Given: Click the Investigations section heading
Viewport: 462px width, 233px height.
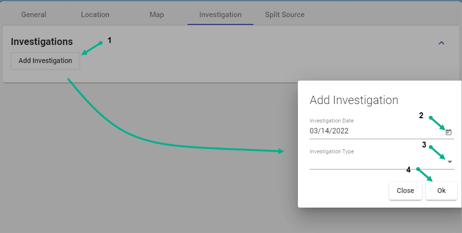Looking at the screenshot, I should [x=42, y=42].
